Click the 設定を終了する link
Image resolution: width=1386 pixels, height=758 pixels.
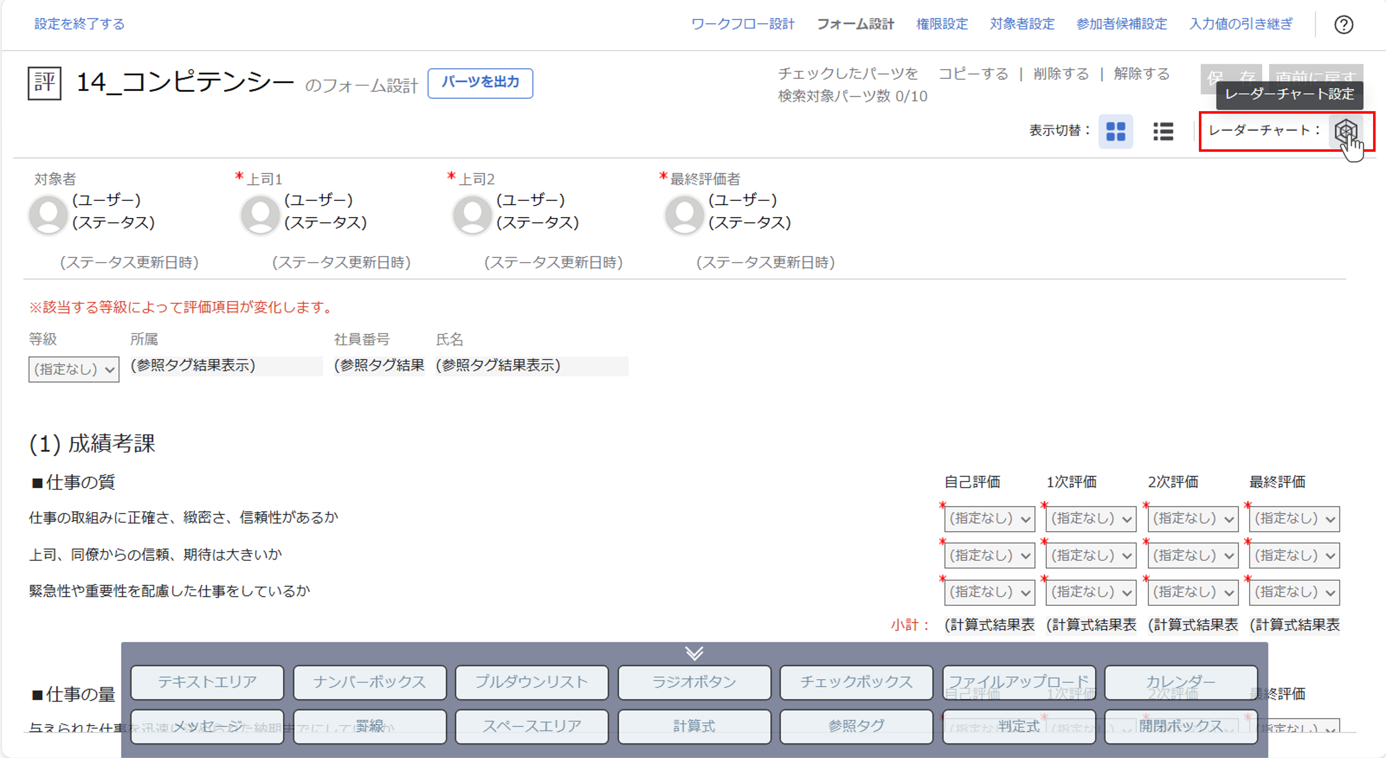[x=78, y=24]
